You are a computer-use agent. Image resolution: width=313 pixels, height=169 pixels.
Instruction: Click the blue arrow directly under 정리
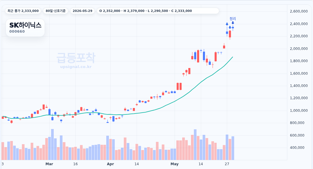233,23
